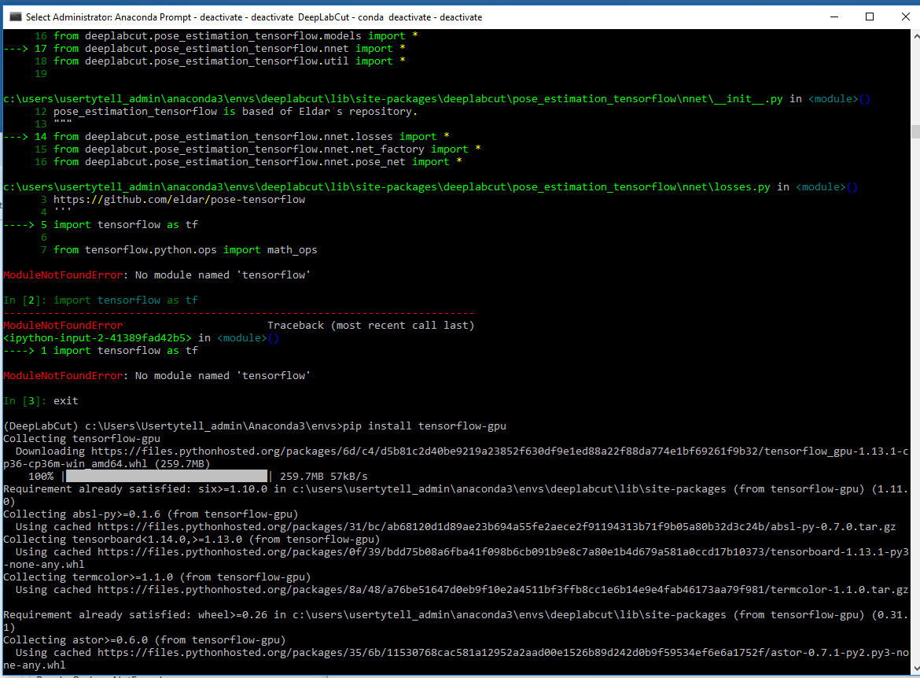
Task: Minimize the Anaconda Prompt window
Action: click(834, 17)
